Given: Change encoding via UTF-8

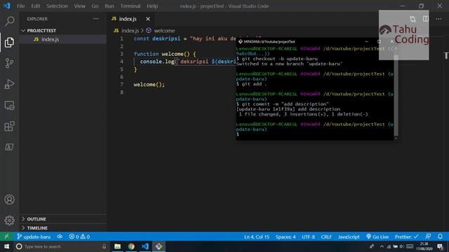Looking at the screenshot, I should (308, 237).
